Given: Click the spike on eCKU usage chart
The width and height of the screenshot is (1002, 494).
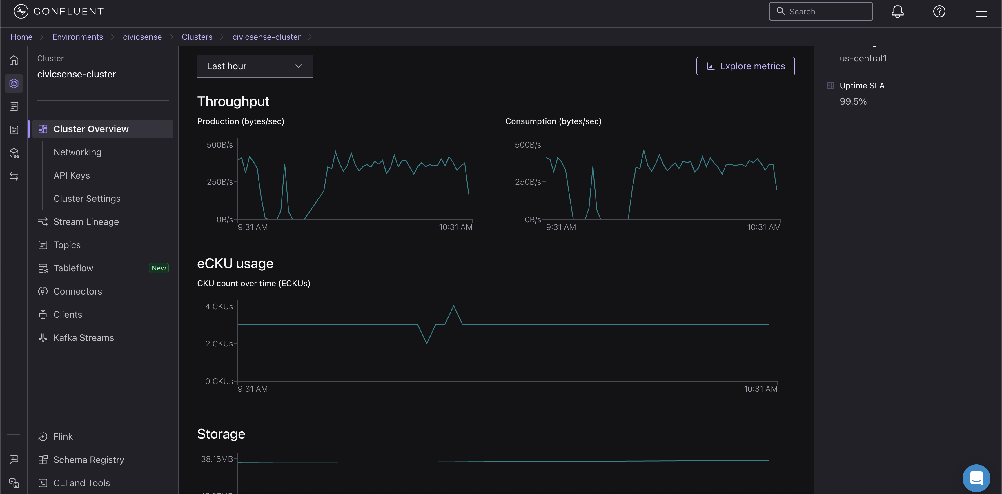Looking at the screenshot, I should 453,307.
